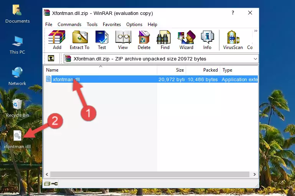This screenshot has width=295, height=196.
Task: Open the Options menu
Action: pos(134,24)
